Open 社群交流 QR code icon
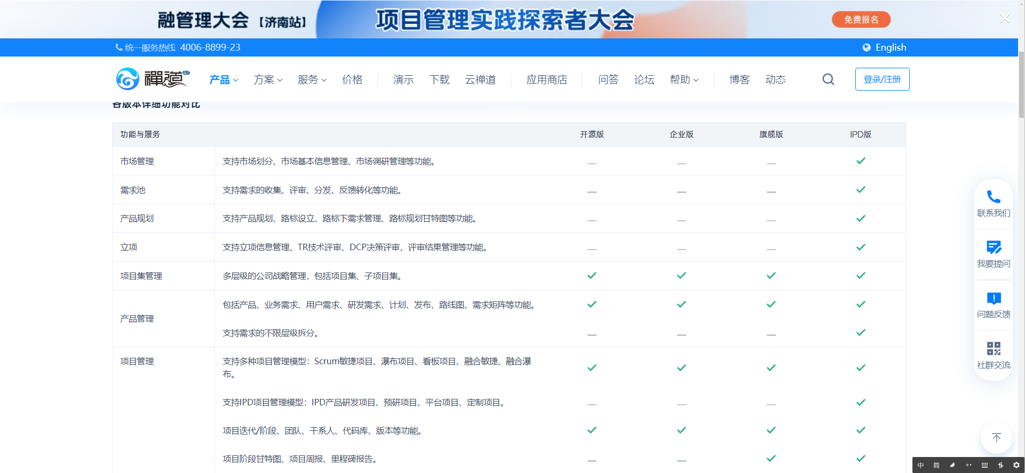Image resolution: width=1025 pixels, height=473 pixels. [x=994, y=356]
